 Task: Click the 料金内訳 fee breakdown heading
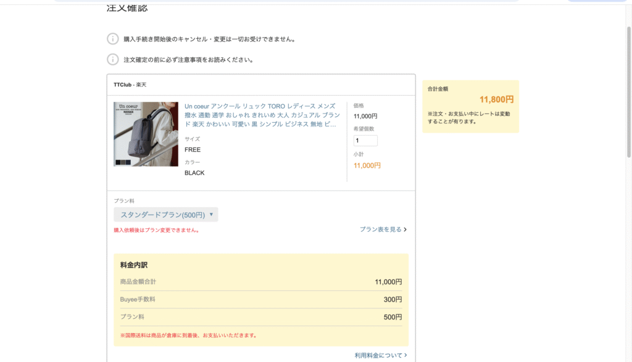[134, 265]
